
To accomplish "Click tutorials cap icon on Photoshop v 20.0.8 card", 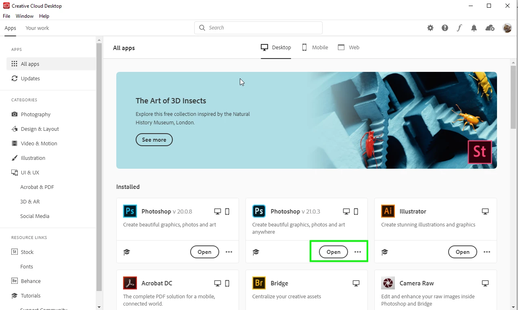I will click(127, 252).
